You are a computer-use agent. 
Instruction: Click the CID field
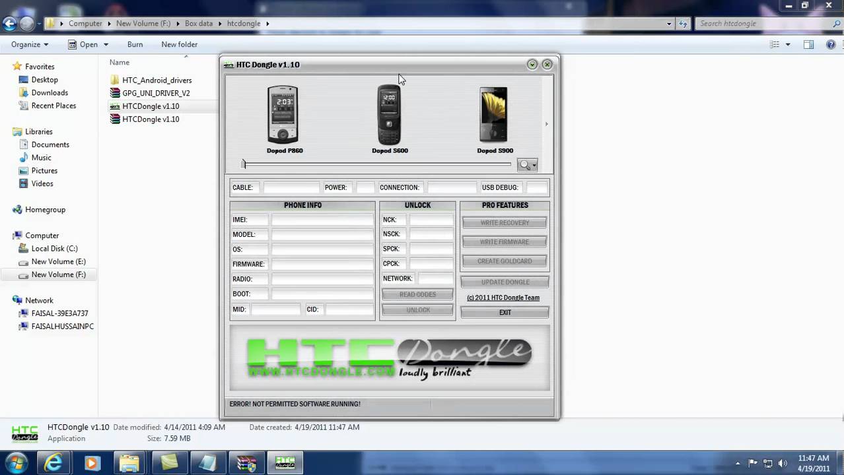pos(349,309)
